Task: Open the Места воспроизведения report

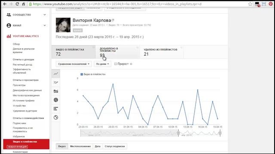Action: pos(26,95)
